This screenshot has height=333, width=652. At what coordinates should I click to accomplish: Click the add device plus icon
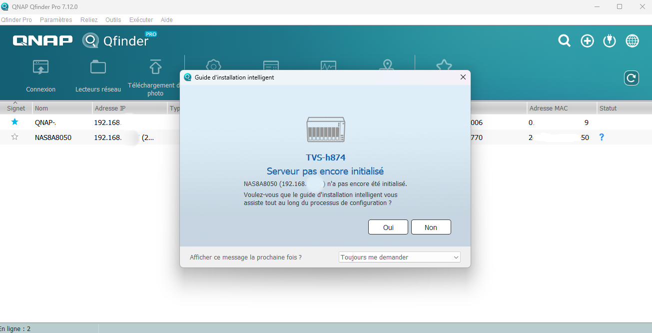(587, 41)
